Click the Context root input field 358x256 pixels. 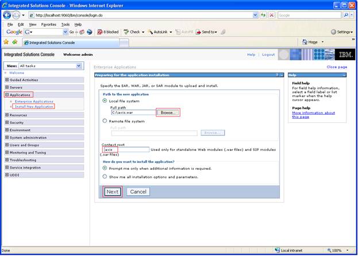(126, 150)
